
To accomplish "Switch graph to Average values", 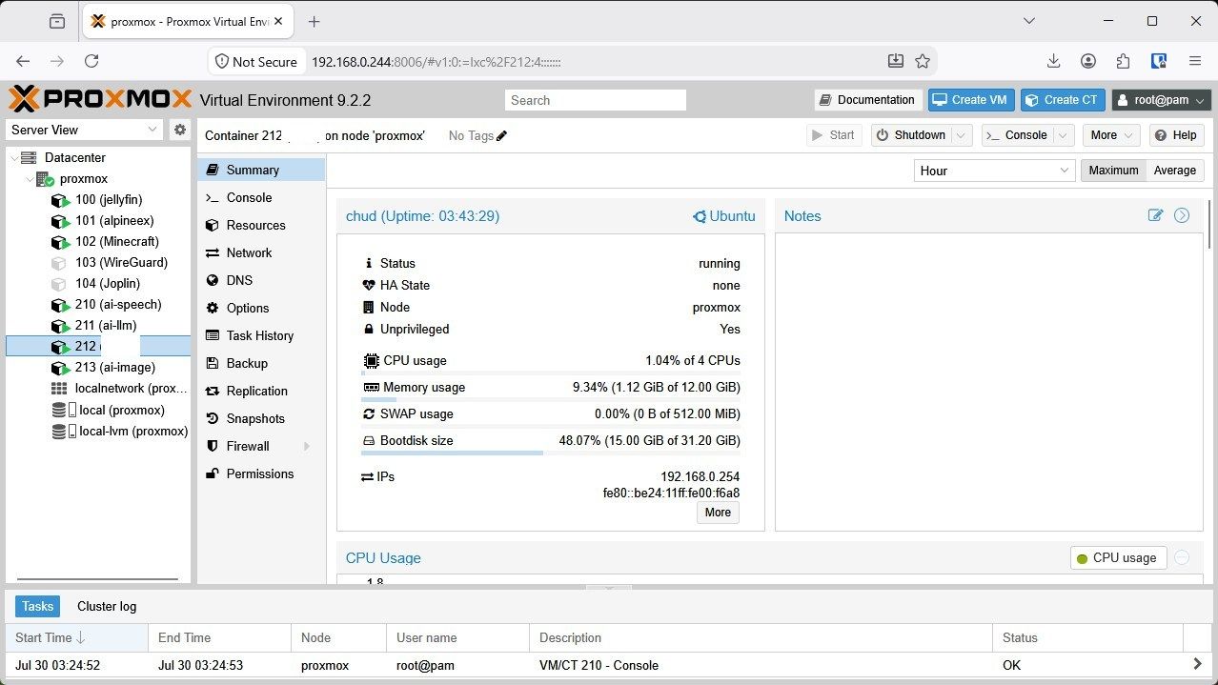I will (x=1175, y=171).
